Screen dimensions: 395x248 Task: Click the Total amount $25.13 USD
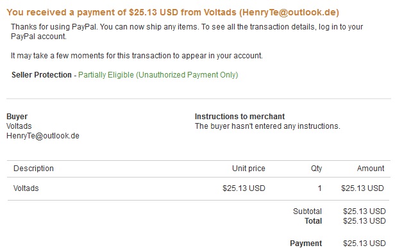364,221
